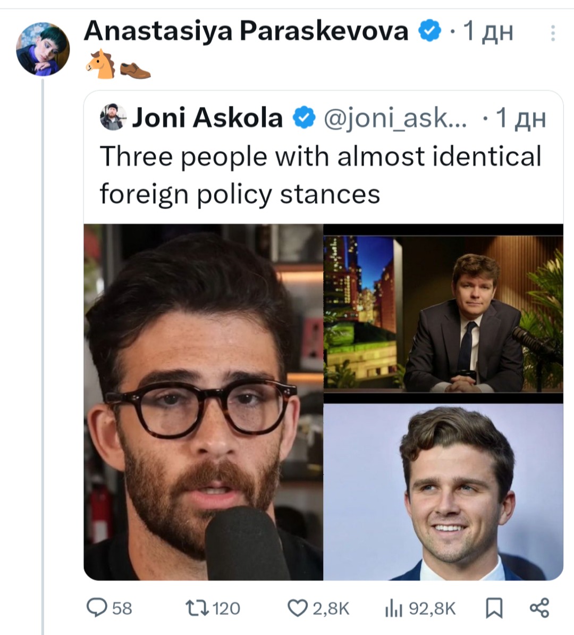Screen dimensions: 574x635
Task: Click the verified badge beside Anastasiya Paraskevova
Action: tap(430, 31)
